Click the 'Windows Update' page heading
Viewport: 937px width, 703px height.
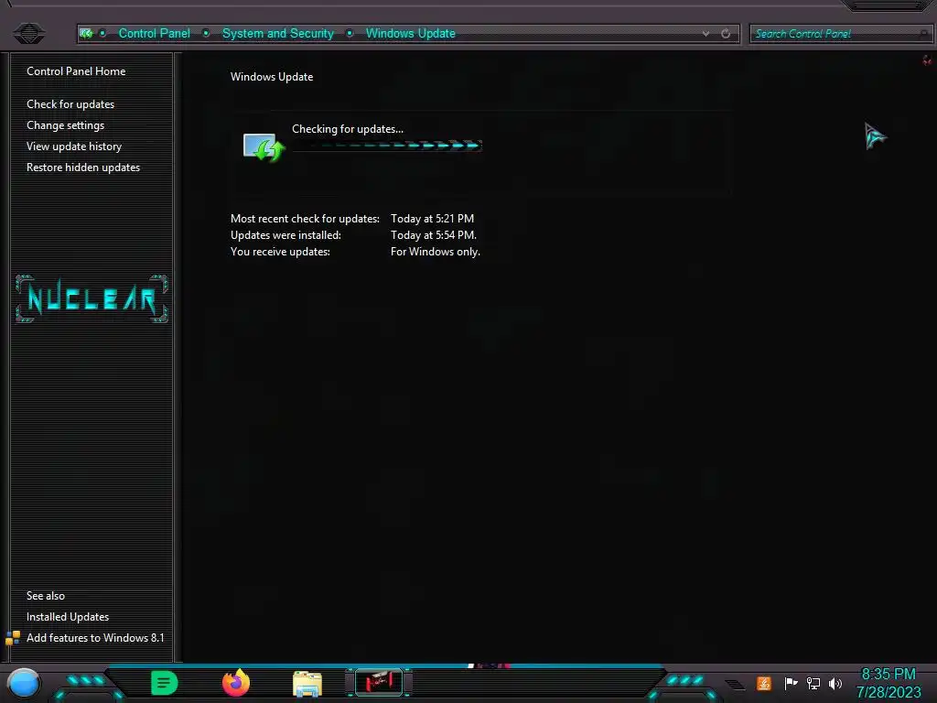271,77
